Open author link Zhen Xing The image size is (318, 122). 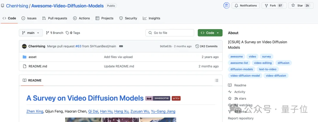[x=35, y=111]
